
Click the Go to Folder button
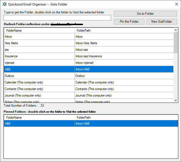(x=145, y=14)
